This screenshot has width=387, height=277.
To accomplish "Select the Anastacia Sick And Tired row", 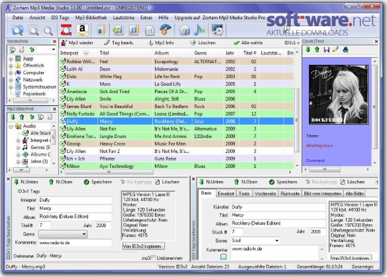I will pos(177,91).
